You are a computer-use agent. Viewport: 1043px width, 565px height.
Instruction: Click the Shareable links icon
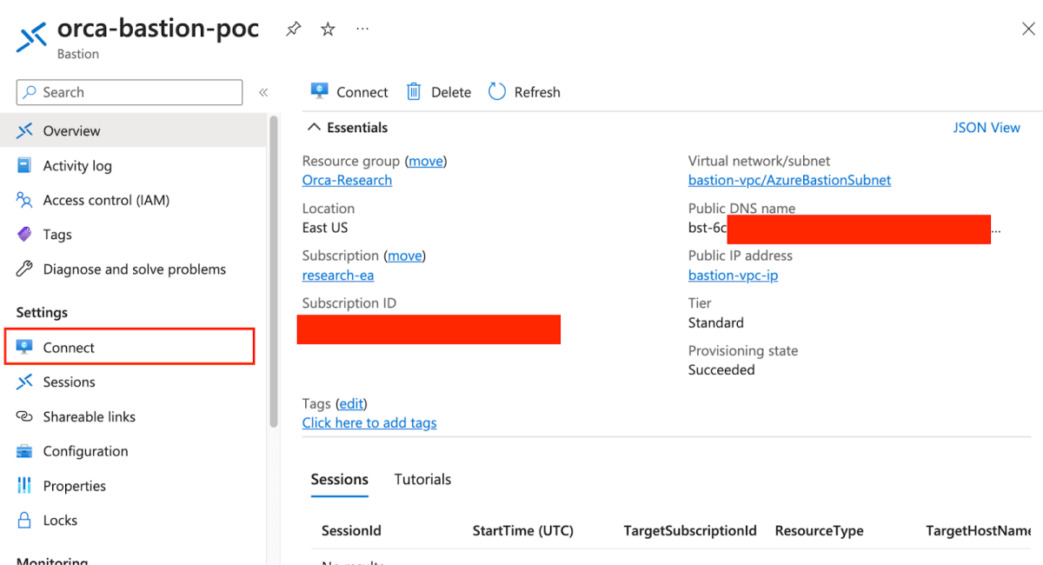pyautogui.click(x=24, y=417)
